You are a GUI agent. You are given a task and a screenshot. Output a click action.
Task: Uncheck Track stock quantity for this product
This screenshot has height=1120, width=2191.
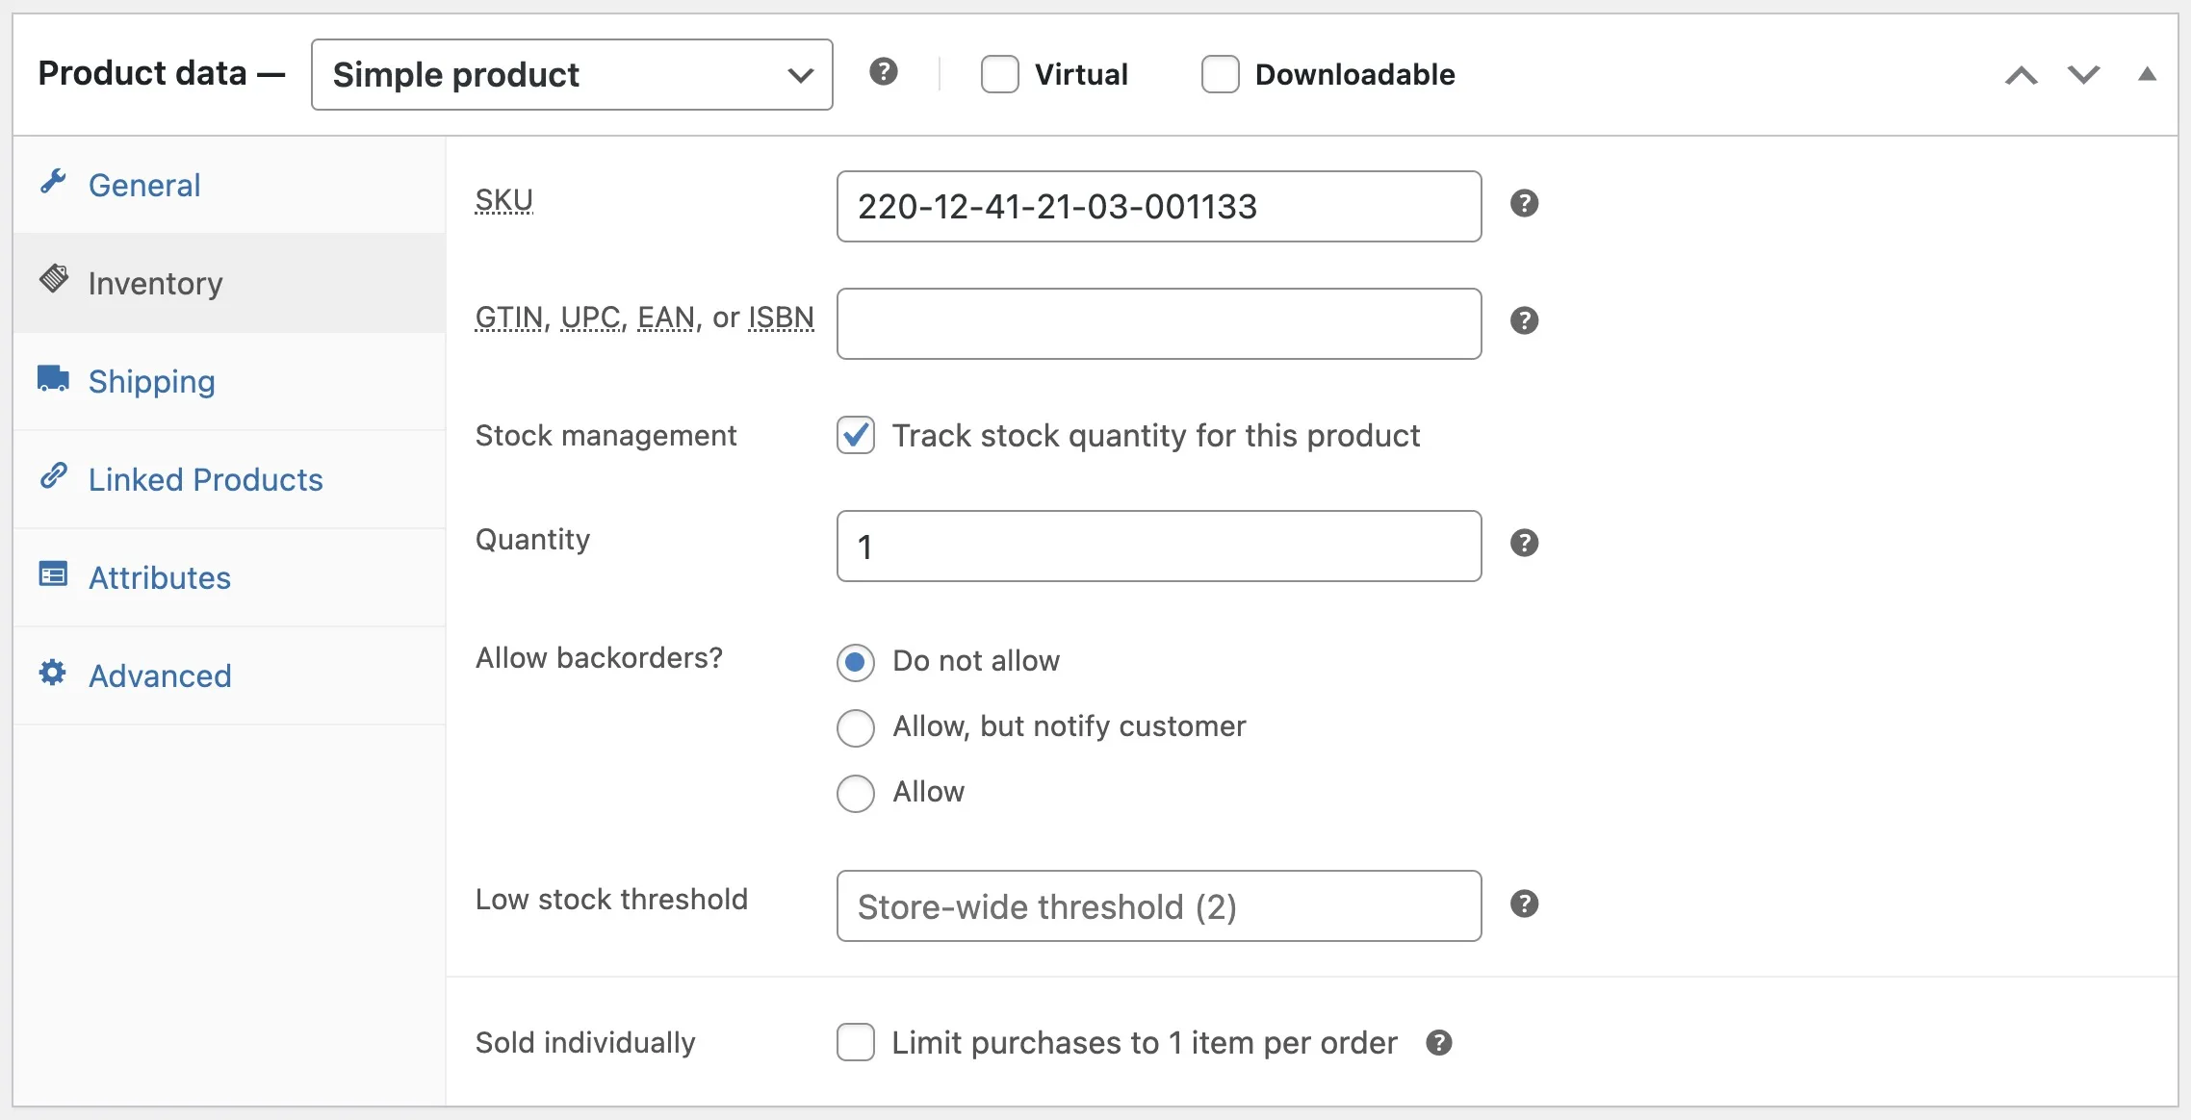(x=856, y=435)
